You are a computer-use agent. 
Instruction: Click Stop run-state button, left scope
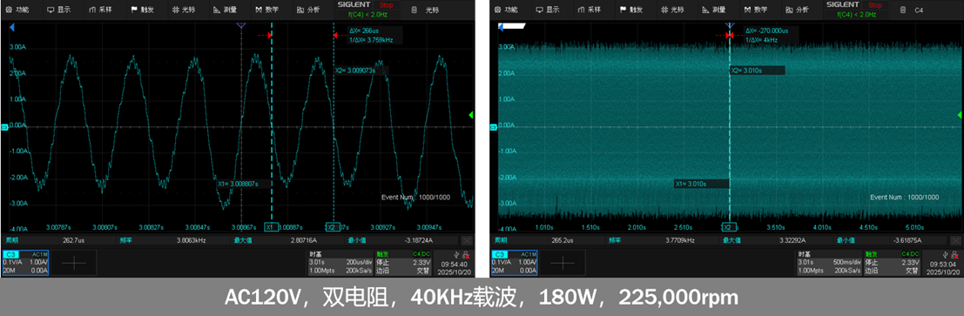click(x=387, y=5)
